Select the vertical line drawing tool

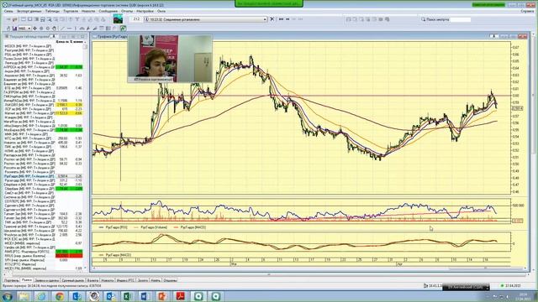pyautogui.click(x=76, y=29)
